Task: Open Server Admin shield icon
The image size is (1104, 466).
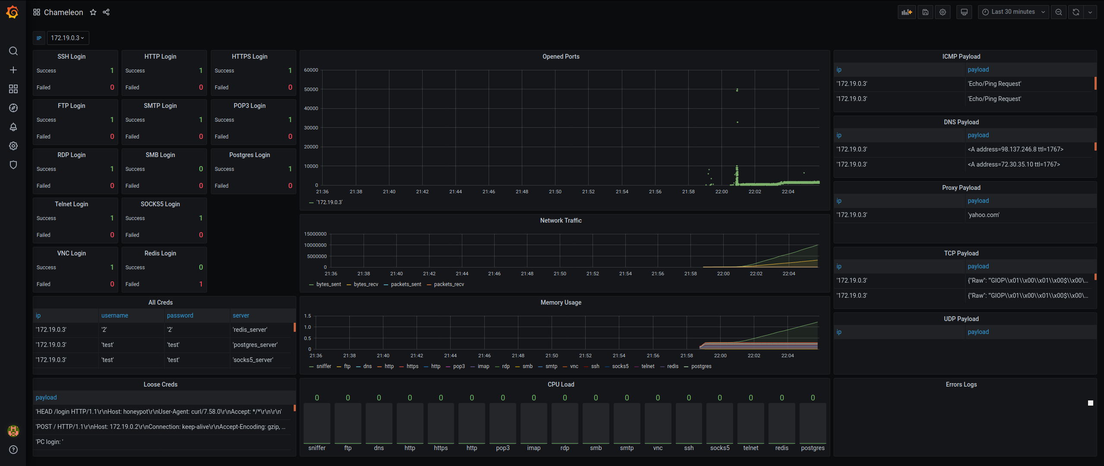Action: 13,165
